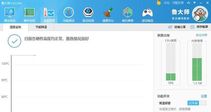This screenshot has height=112, width=211.
Task: Click the 资源占用 heading
Action: pyautogui.click(x=163, y=36)
